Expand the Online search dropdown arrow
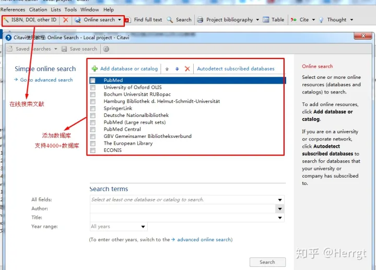 tap(120, 20)
